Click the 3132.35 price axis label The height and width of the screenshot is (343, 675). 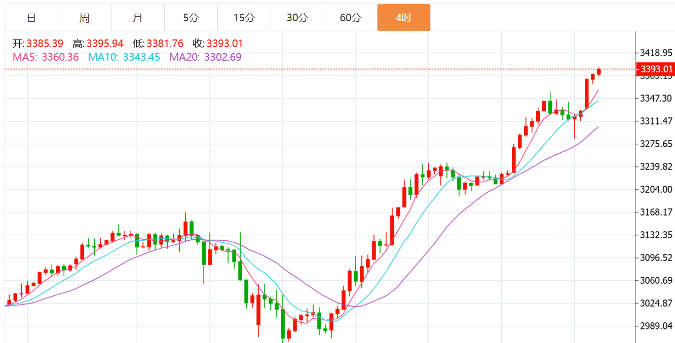tap(656, 235)
